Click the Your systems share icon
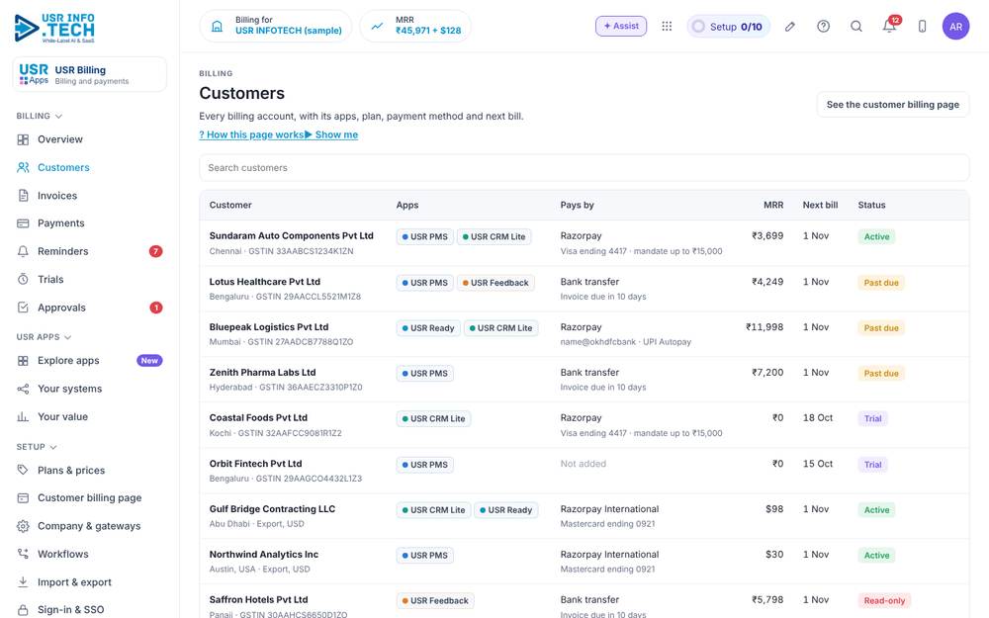 [x=23, y=389]
